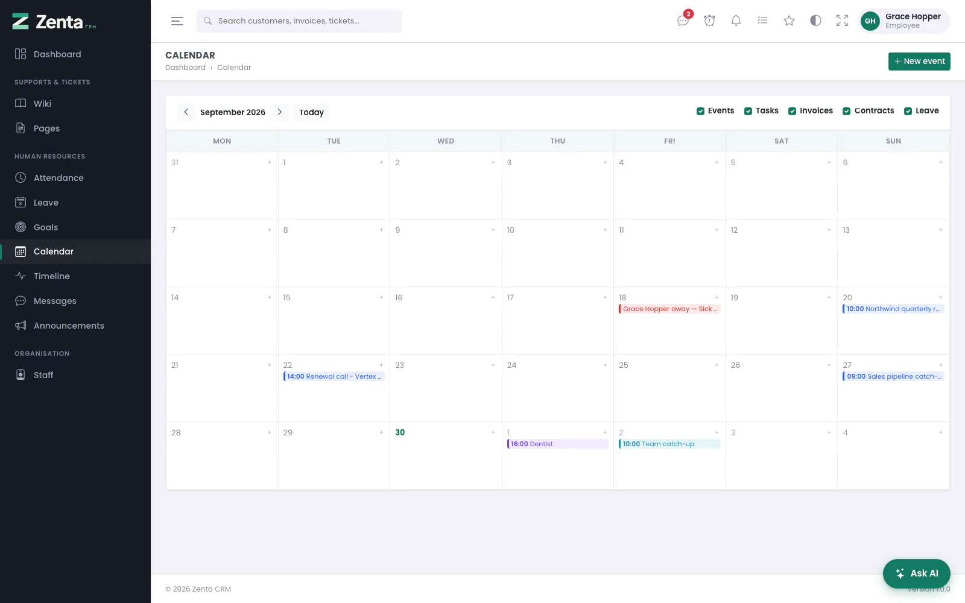This screenshot has height=603, width=965.
Task: Open Wiki in sidebar
Action: click(75, 104)
